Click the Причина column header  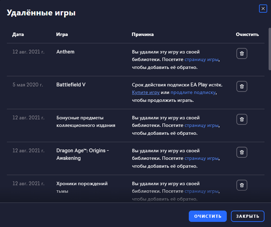point(143,34)
